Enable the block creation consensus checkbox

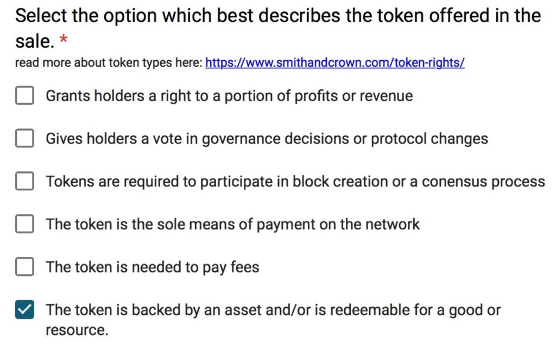(x=24, y=181)
